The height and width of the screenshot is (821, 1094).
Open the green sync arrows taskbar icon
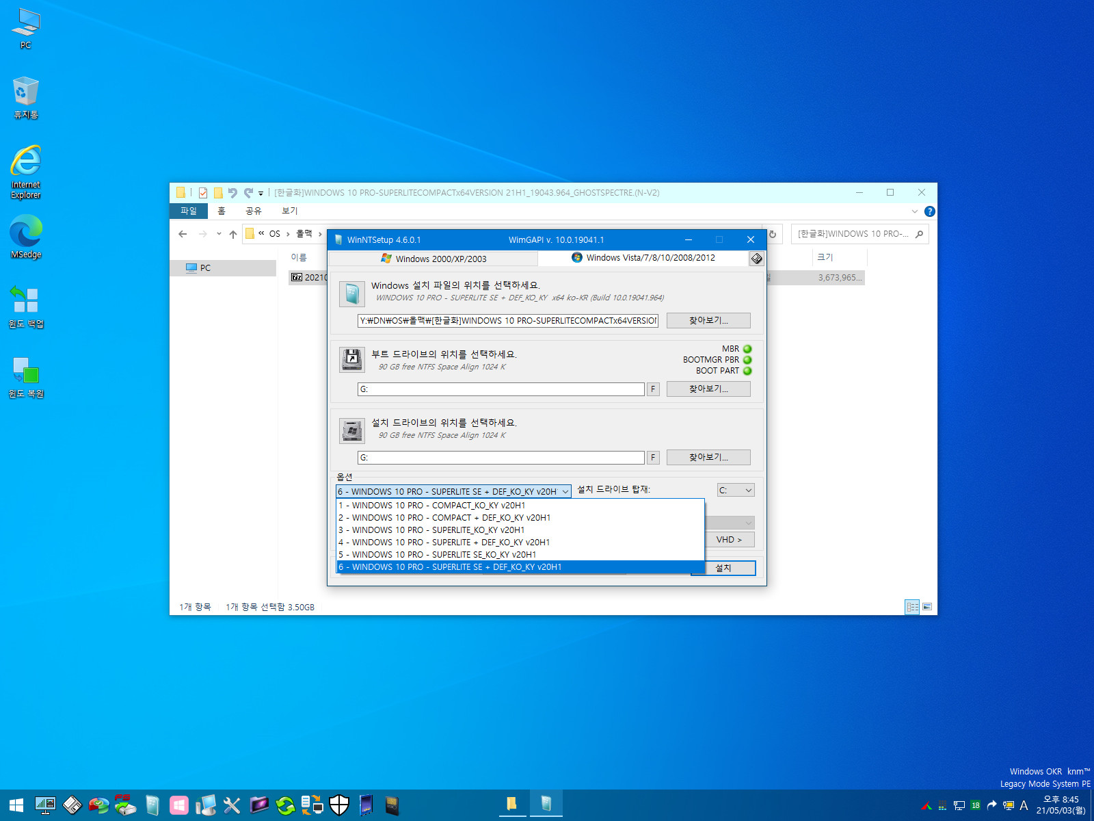point(285,805)
